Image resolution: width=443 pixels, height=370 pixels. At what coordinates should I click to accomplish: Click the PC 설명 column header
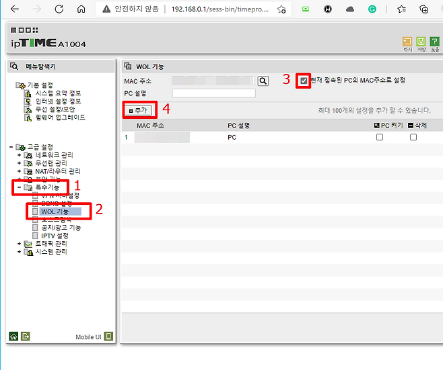(x=239, y=126)
